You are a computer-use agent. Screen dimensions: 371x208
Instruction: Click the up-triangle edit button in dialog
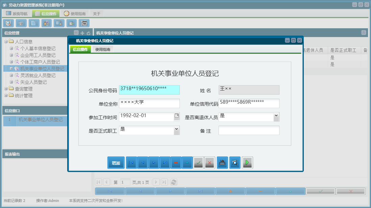click(x=187, y=163)
